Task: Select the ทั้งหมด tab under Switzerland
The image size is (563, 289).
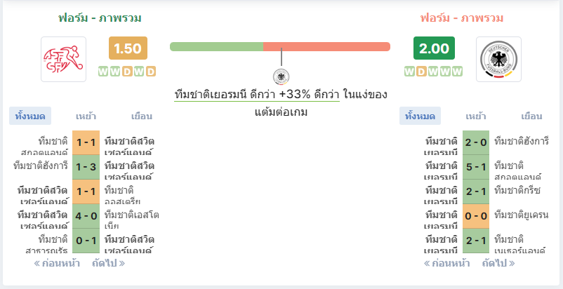Action: 30,116
